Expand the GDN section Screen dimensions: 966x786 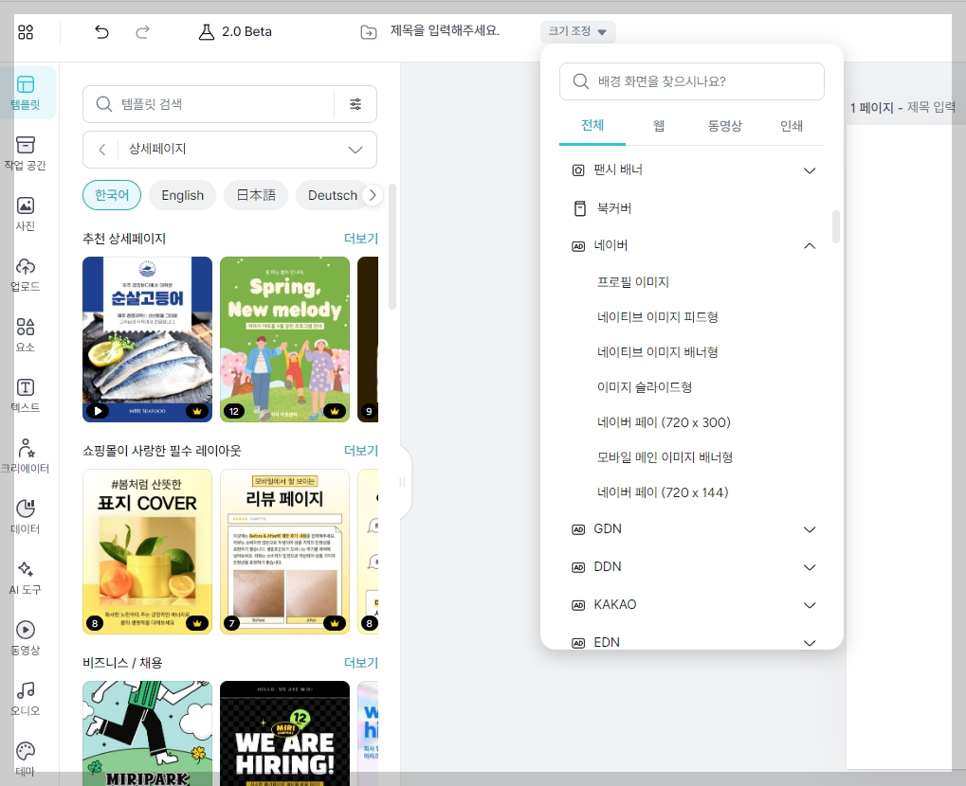click(810, 529)
